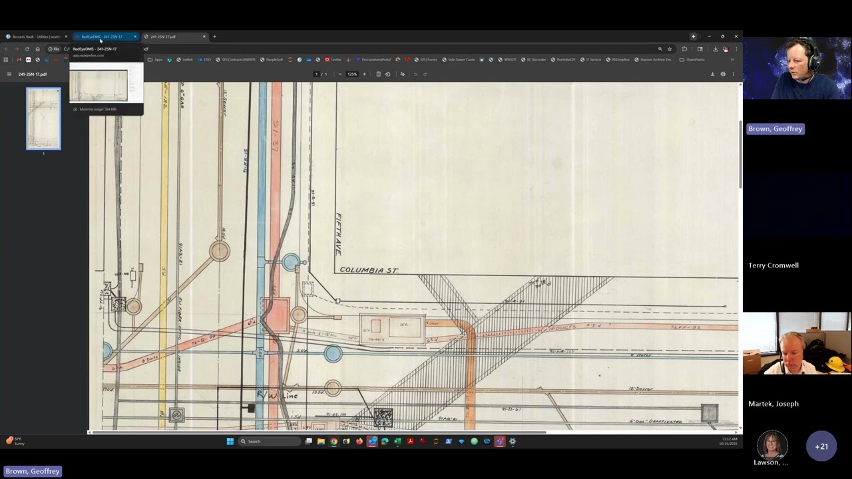Open Excel from taskbar

pyautogui.click(x=397, y=441)
